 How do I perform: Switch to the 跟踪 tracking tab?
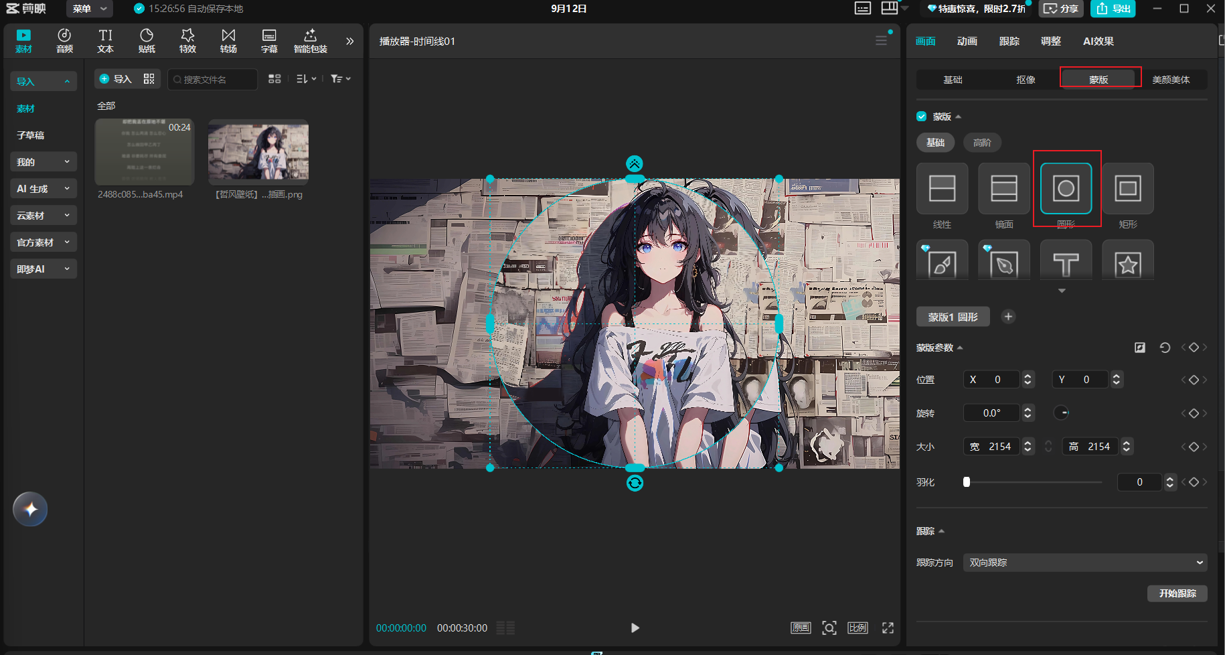[1009, 41]
